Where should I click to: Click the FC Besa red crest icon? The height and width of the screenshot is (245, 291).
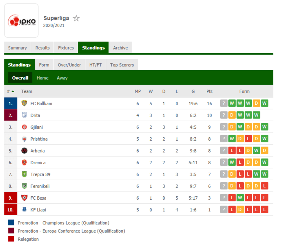[24, 198]
